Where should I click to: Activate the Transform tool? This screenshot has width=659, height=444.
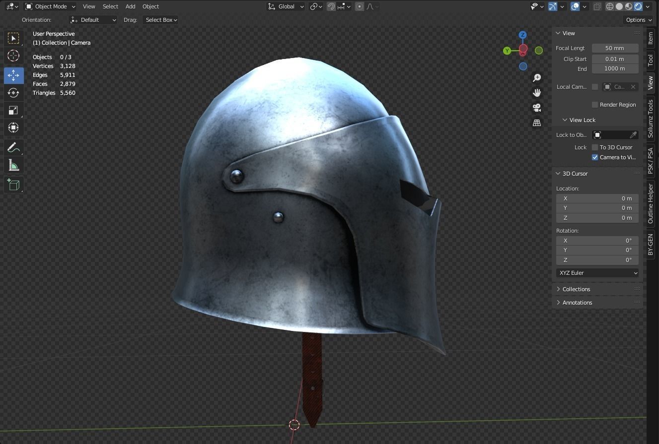13,127
